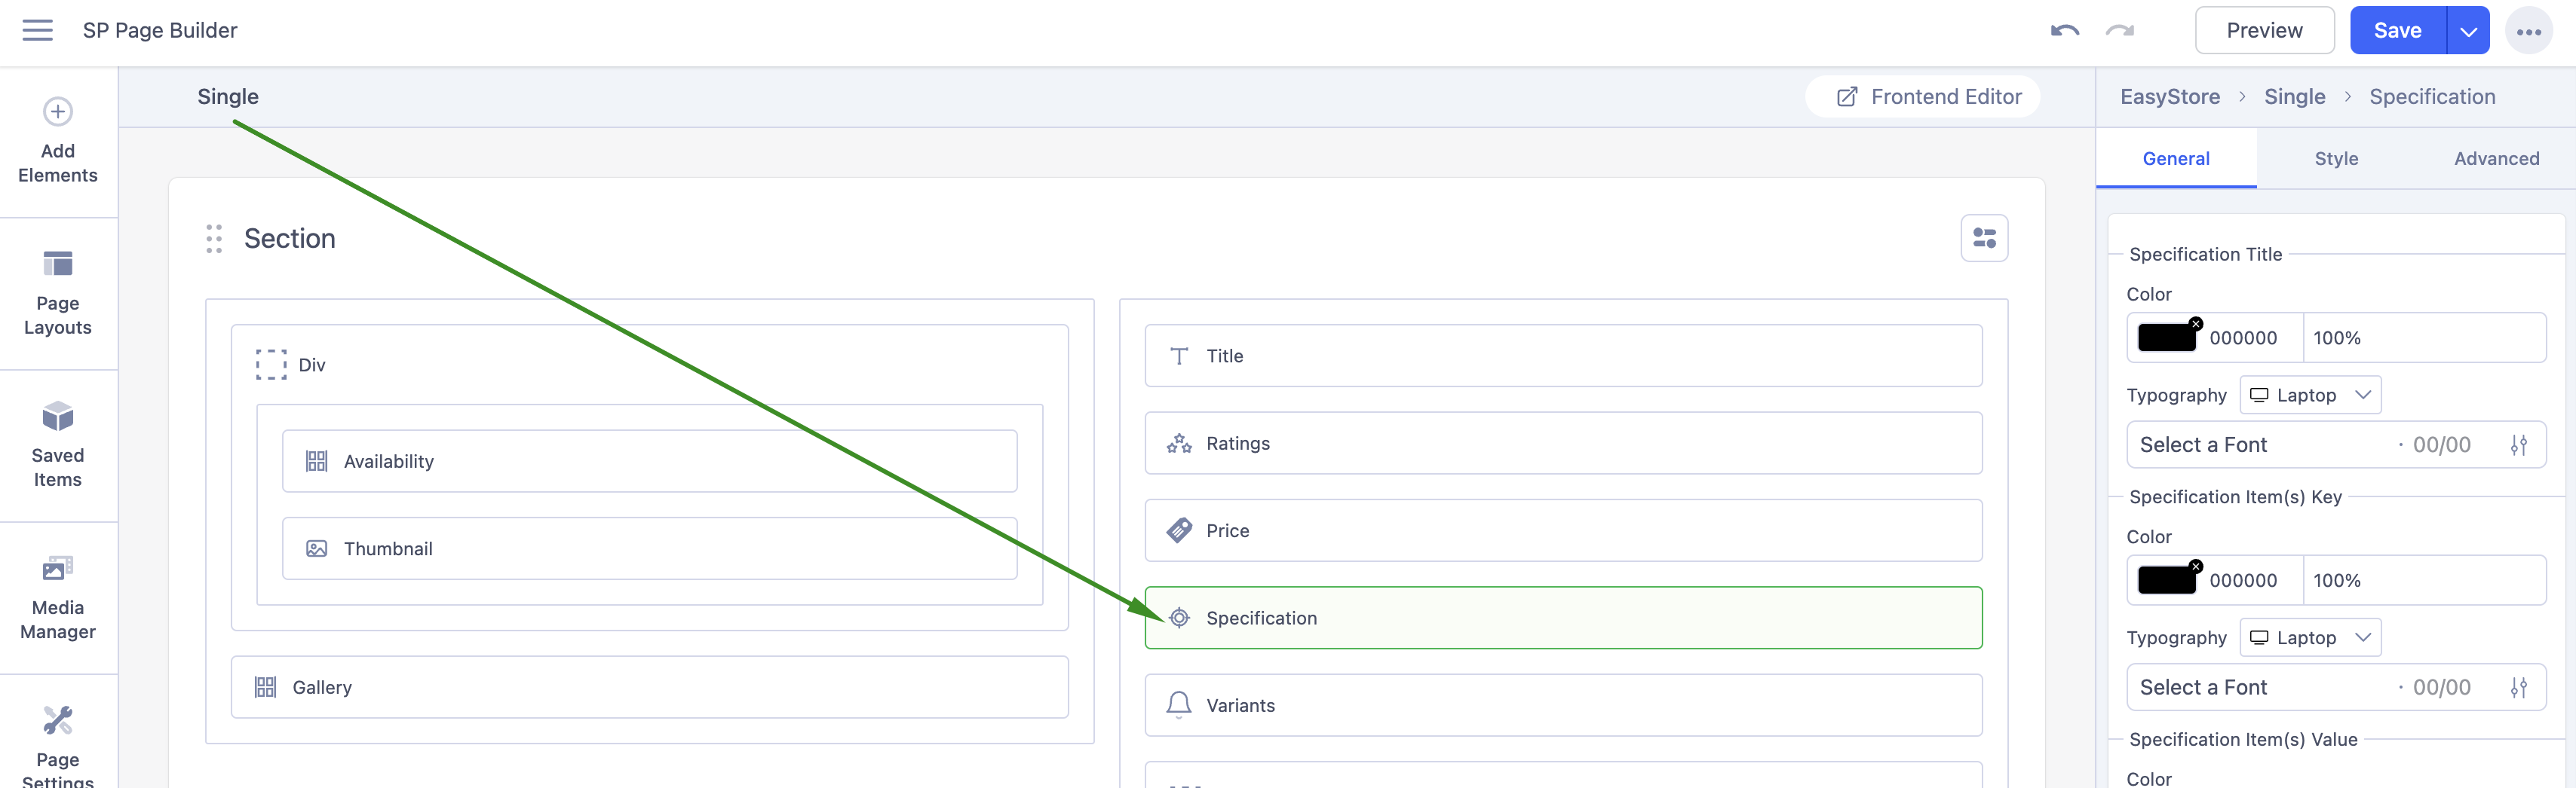The height and width of the screenshot is (788, 2576).
Task: Expand the Save button dropdown arrow
Action: click(2468, 31)
